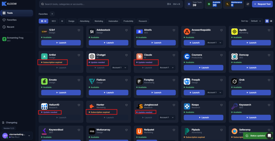Screen dimensions: 275x141
Task: Filter tools by AI category
Action: coord(62,21)
